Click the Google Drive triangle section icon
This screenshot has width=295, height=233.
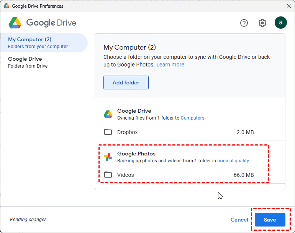(108, 114)
